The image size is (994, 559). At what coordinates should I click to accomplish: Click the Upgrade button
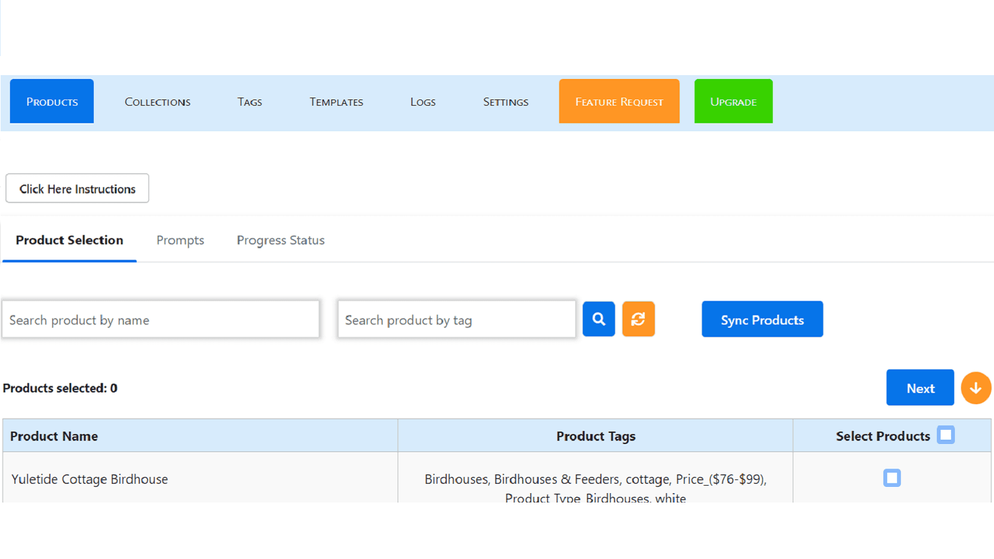tap(733, 101)
